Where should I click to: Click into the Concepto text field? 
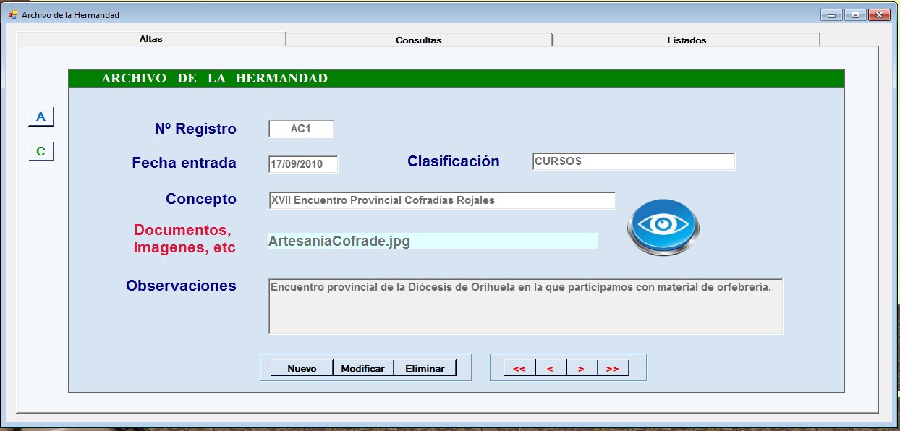click(441, 200)
